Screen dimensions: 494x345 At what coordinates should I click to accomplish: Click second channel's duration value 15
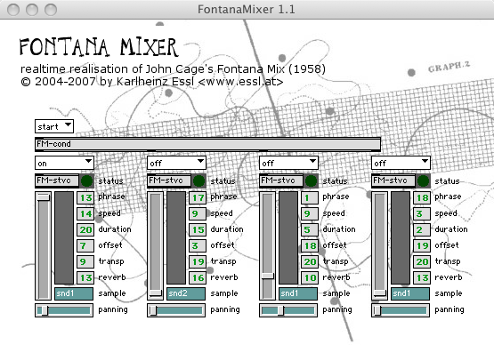198,229
